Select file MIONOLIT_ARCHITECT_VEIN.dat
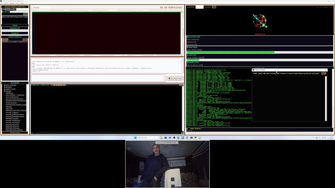335x188 pixels. coord(16,111)
